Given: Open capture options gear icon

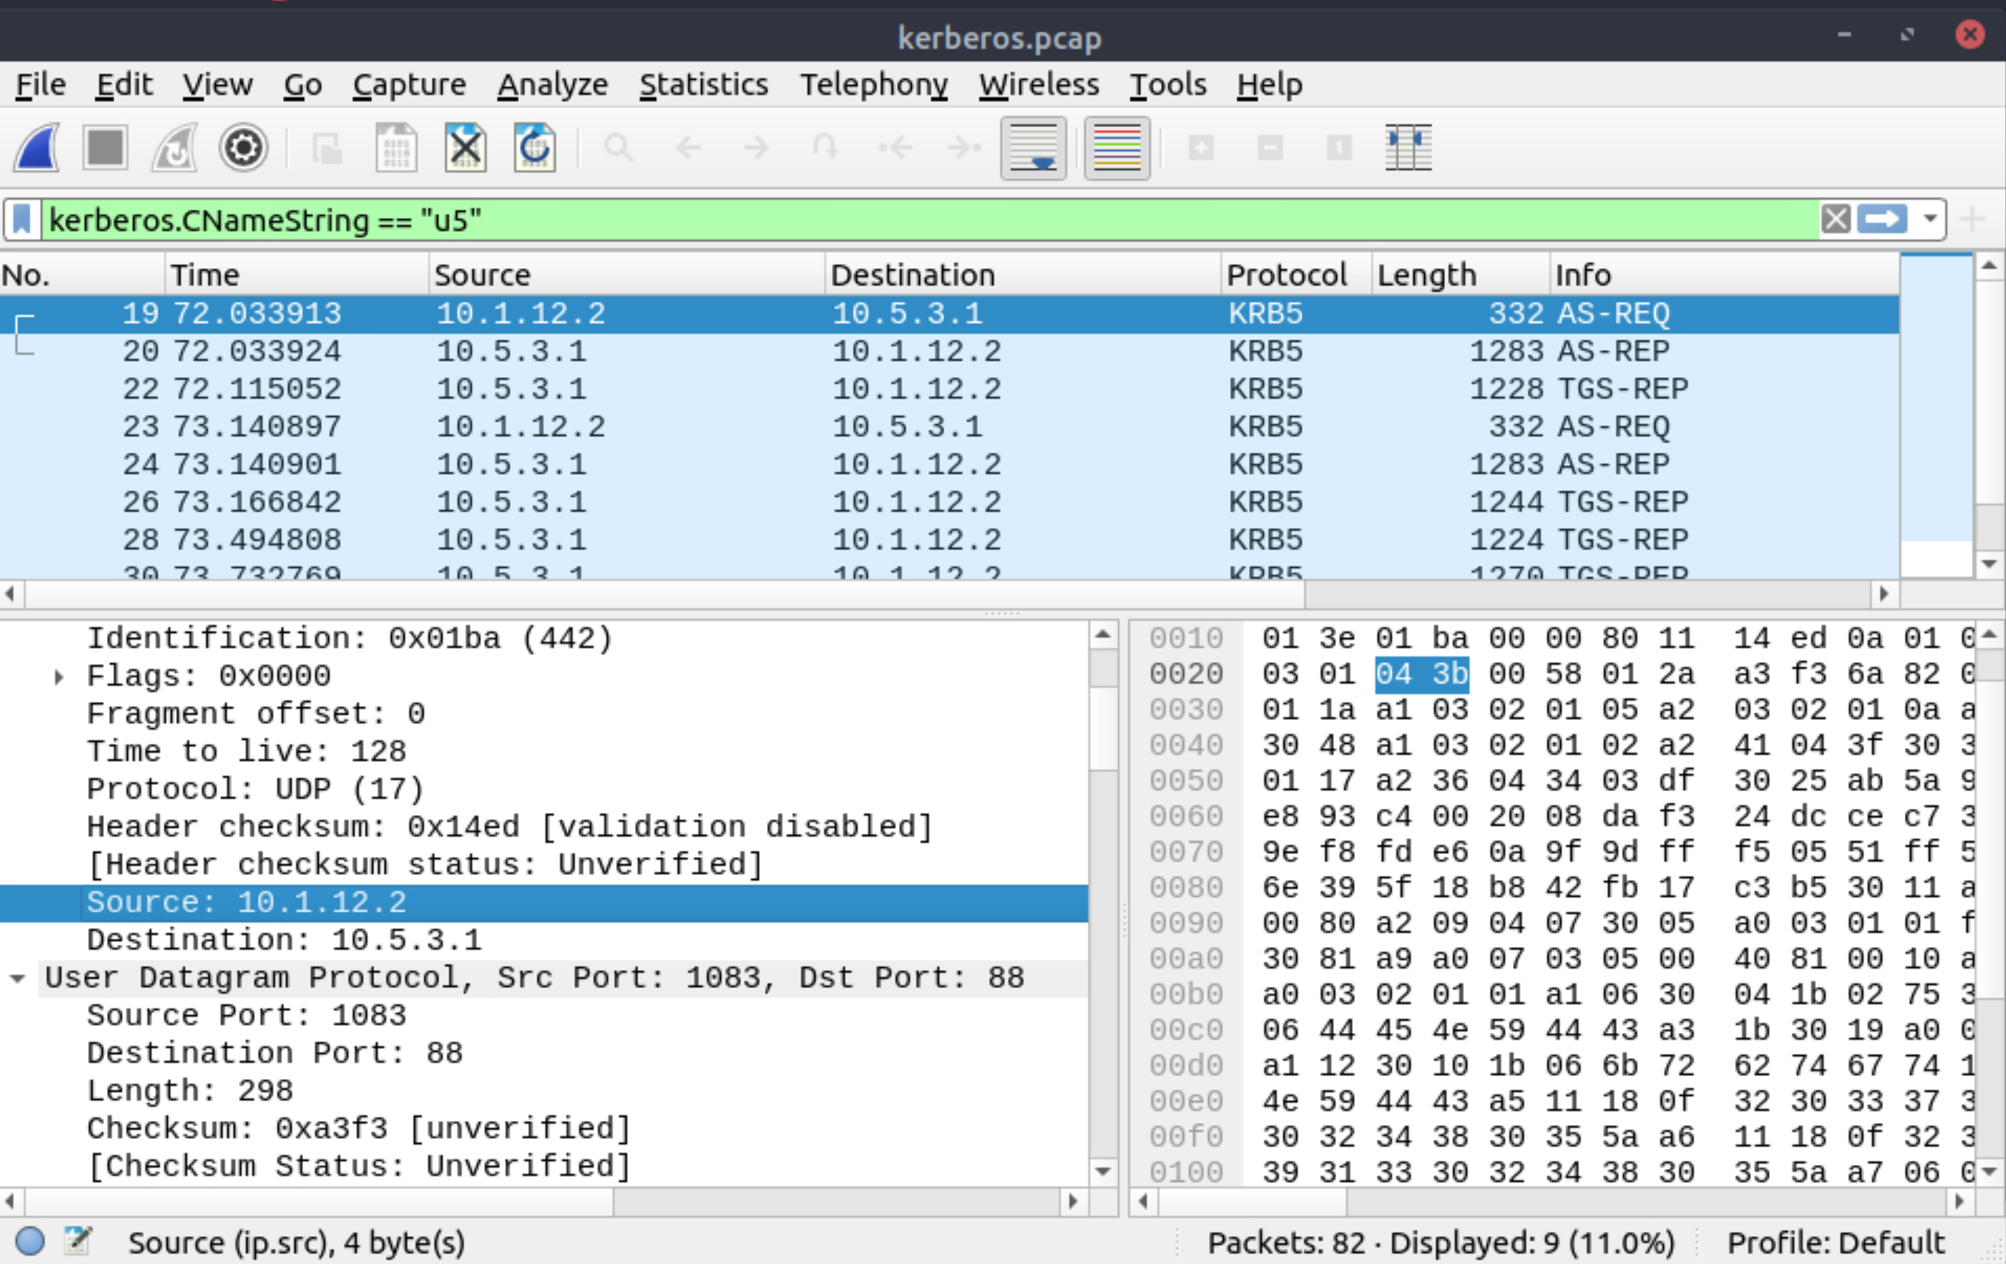Looking at the screenshot, I should coord(243,147).
